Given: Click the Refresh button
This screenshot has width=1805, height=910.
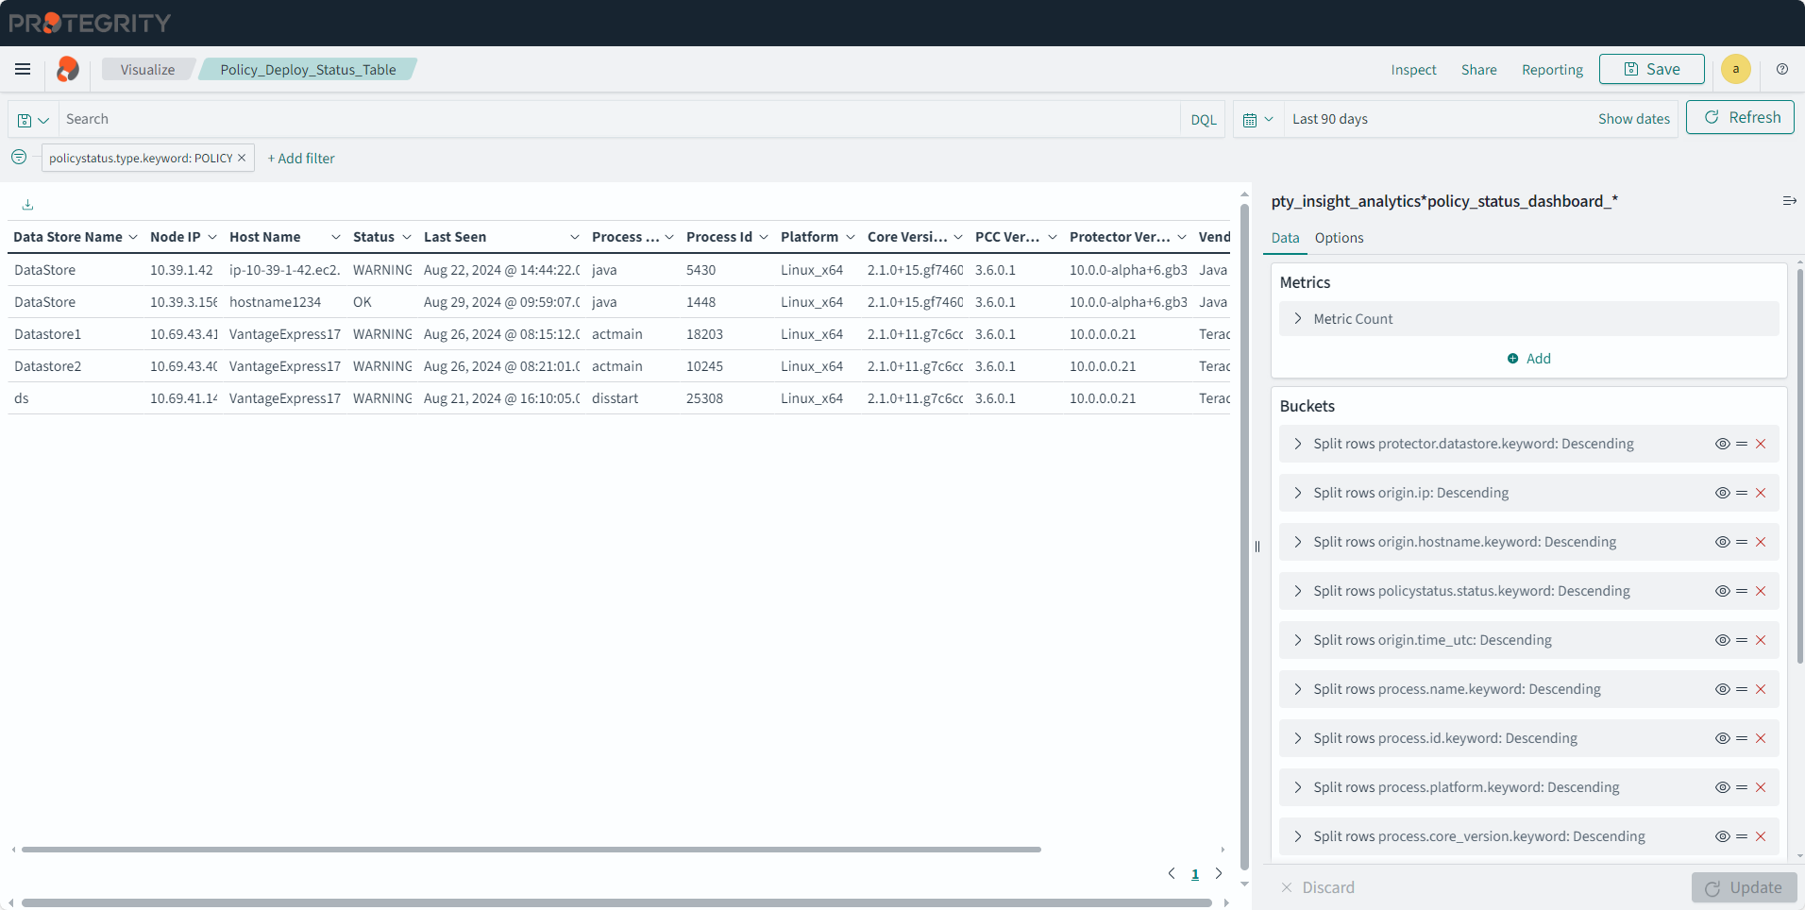Looking at the screenshot, I should tap(1740, 118).
